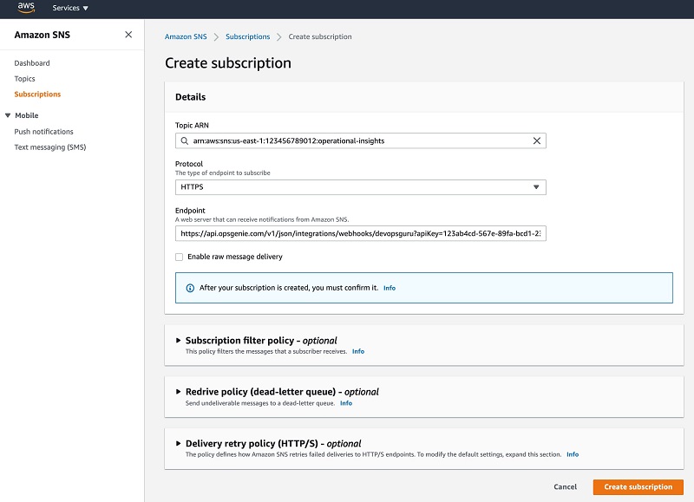The height and width of the screenshot is (502, 694).
Task: Click the info circle icon in confirmation notice
Action: 190,288
